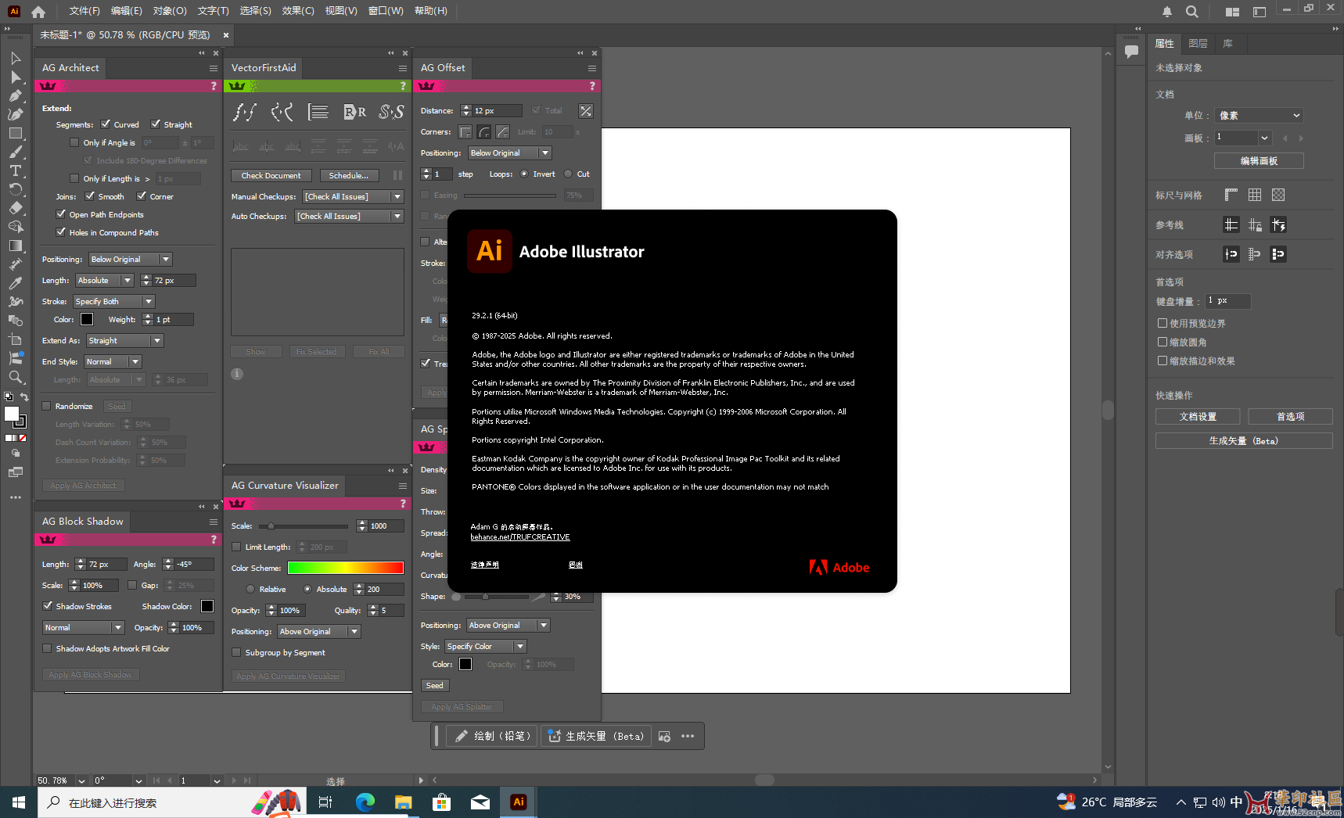Viewport: 1344px width, 818px height.
Task: Click AG Offset round corner icon
Action: [x=484, y=132]
